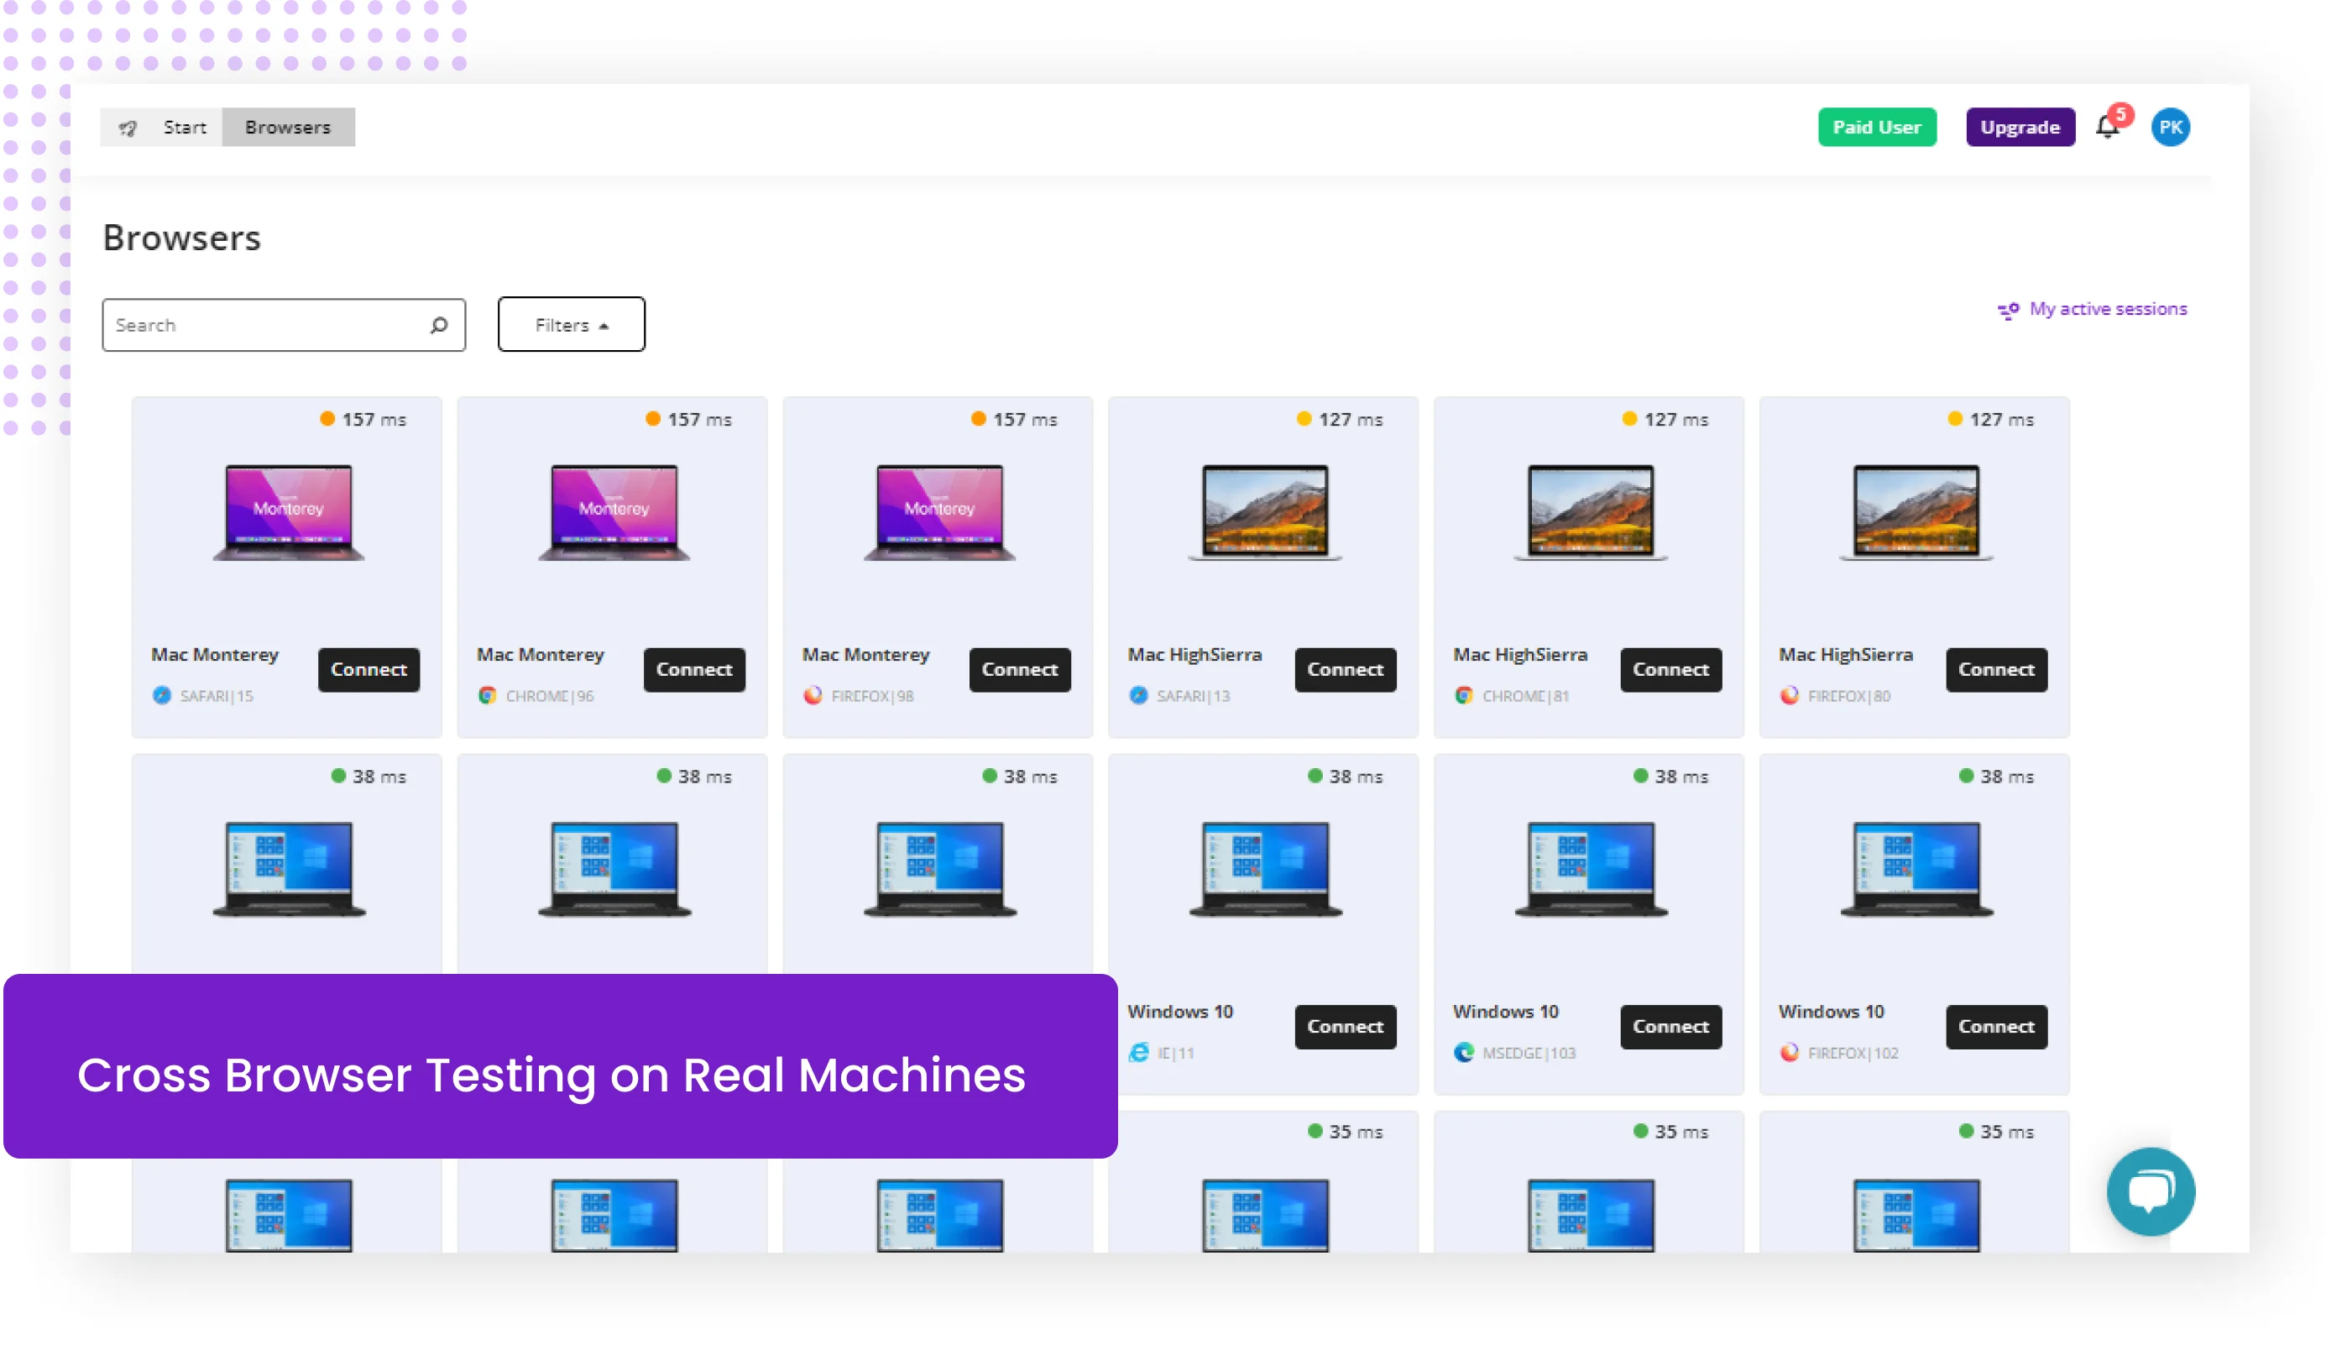Image resolution: width=2347 pixels, height=1350 pixels.
Task: Connect to Mac HighSierra Firefox 80
Action: click(x=1995, y=669)
